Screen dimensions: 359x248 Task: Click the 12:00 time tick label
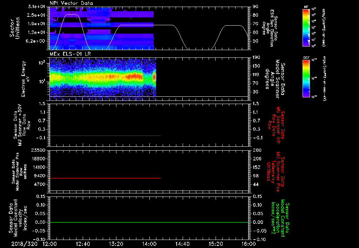50,244
